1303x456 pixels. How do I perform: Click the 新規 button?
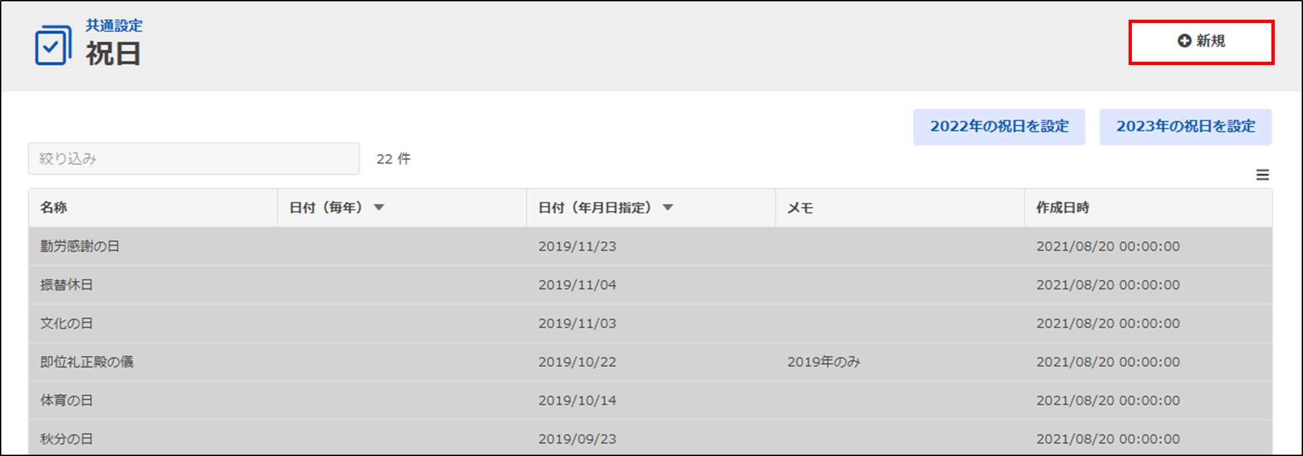[1201, 42]
